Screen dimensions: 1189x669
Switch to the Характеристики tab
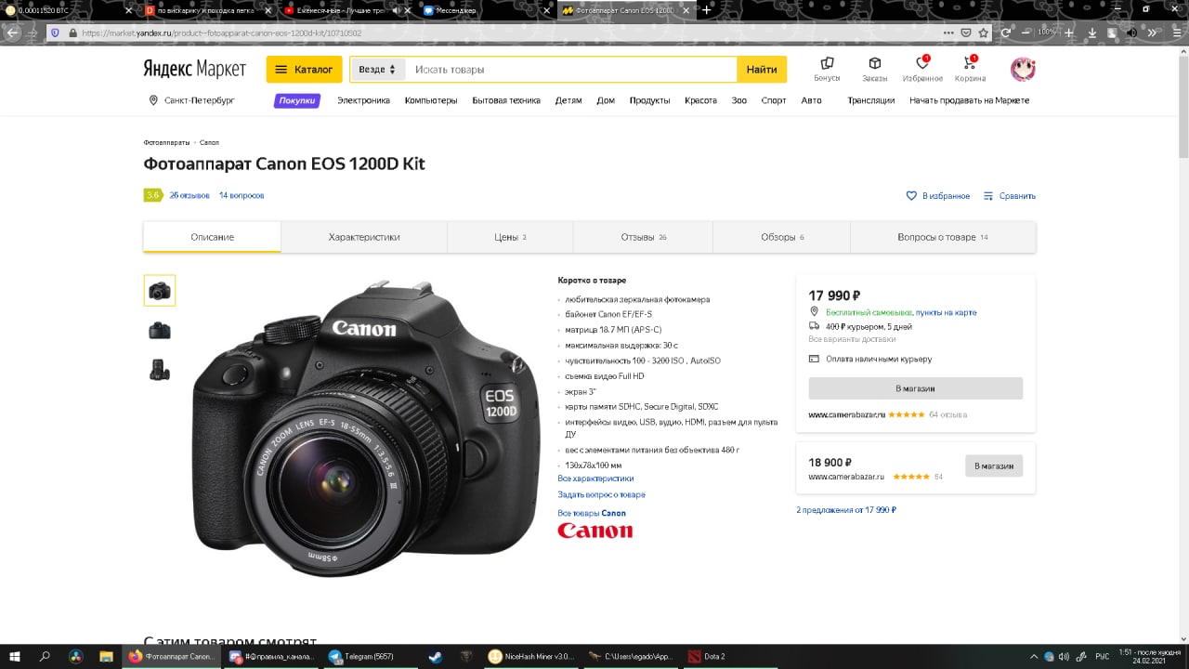tap(364, 237)
